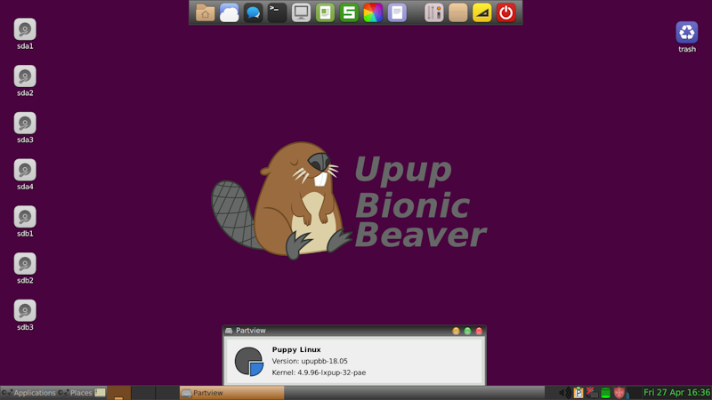The width and height of the screenshot is (712, 400).
Task: Open the Places menu
Action: tap(76, 393)
